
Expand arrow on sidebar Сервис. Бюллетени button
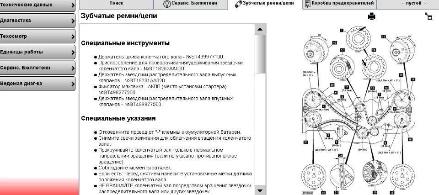click(73, 68)
